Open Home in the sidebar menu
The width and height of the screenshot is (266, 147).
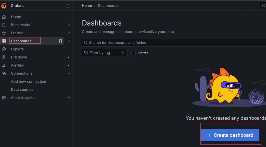click(16, 17)
